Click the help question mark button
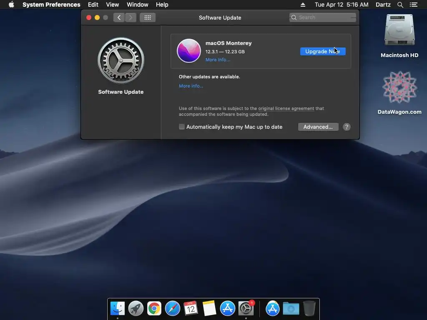This screenshot has width=427, height=320. coord(347,127)
